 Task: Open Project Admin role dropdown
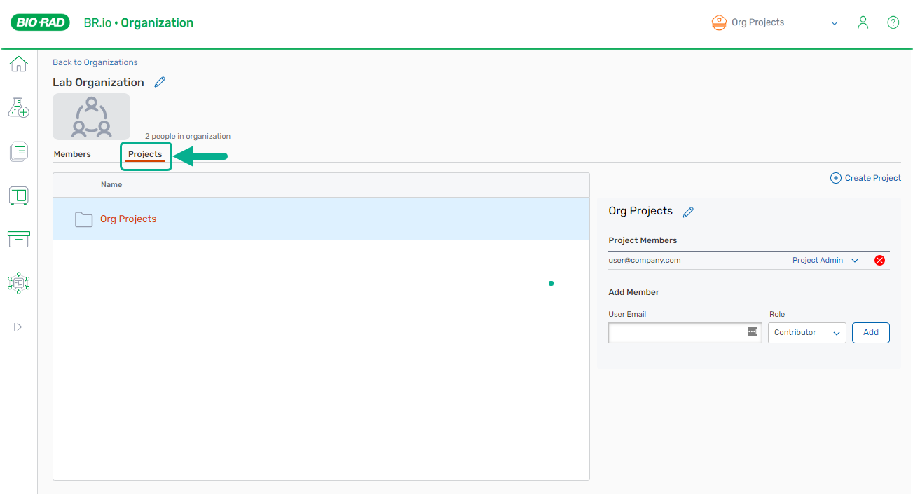click(825, 261)
